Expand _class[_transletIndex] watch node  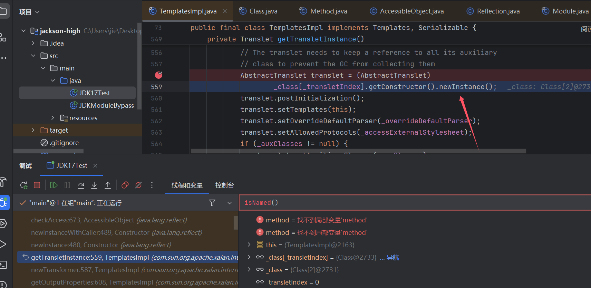coord(249,257)
